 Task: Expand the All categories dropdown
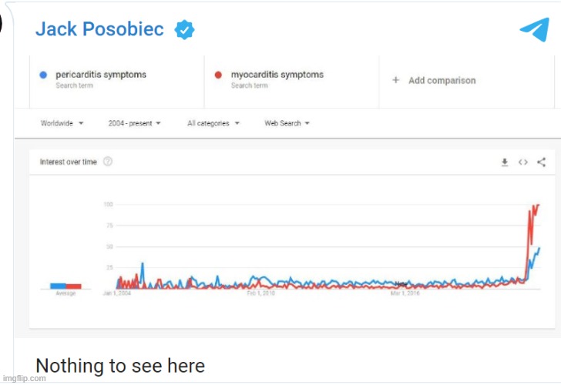[213, 123]
